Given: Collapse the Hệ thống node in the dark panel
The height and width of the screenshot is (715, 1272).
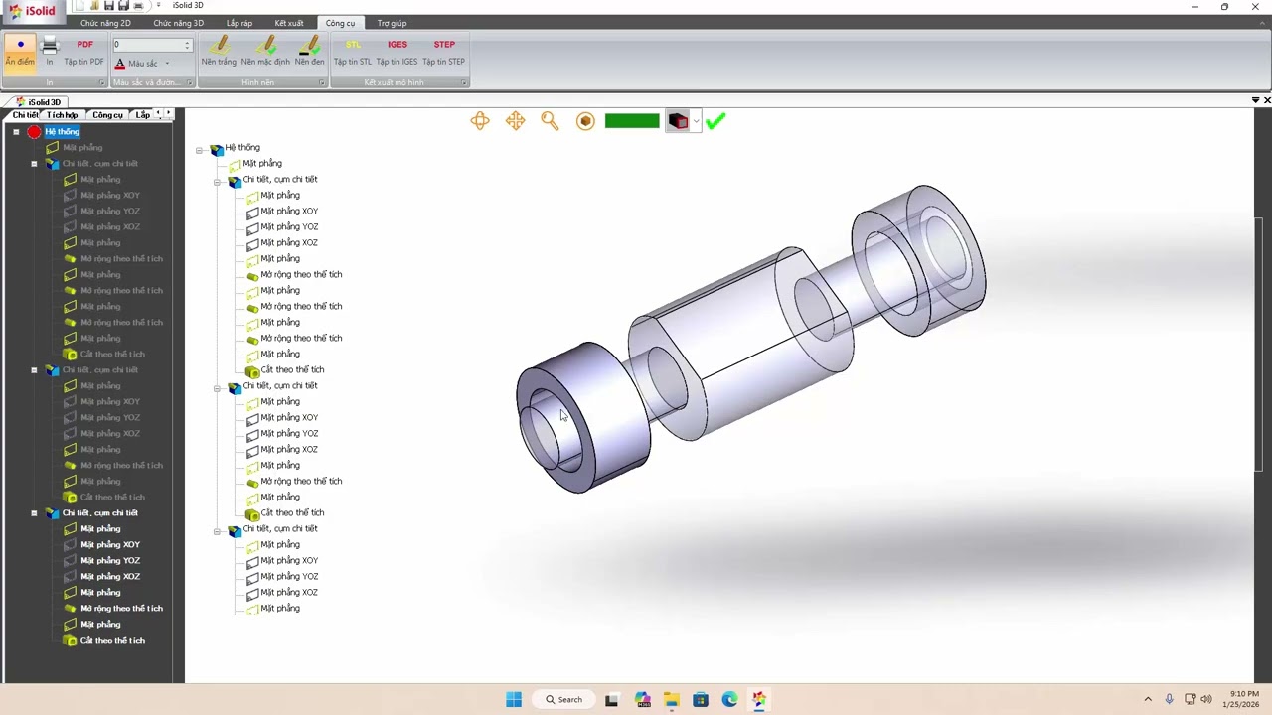Looking at the screenshot, I should tap(16, 132).
